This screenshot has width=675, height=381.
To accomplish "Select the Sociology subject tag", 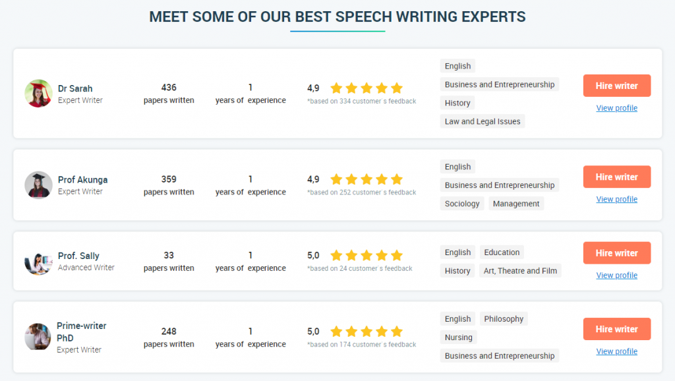I will click(x=462, y=204).
